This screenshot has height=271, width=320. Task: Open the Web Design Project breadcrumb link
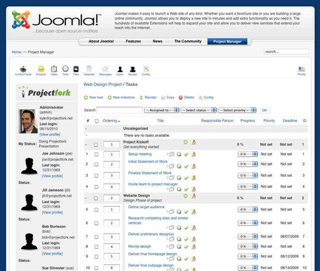pyautogui.click(x=102, y=85)
